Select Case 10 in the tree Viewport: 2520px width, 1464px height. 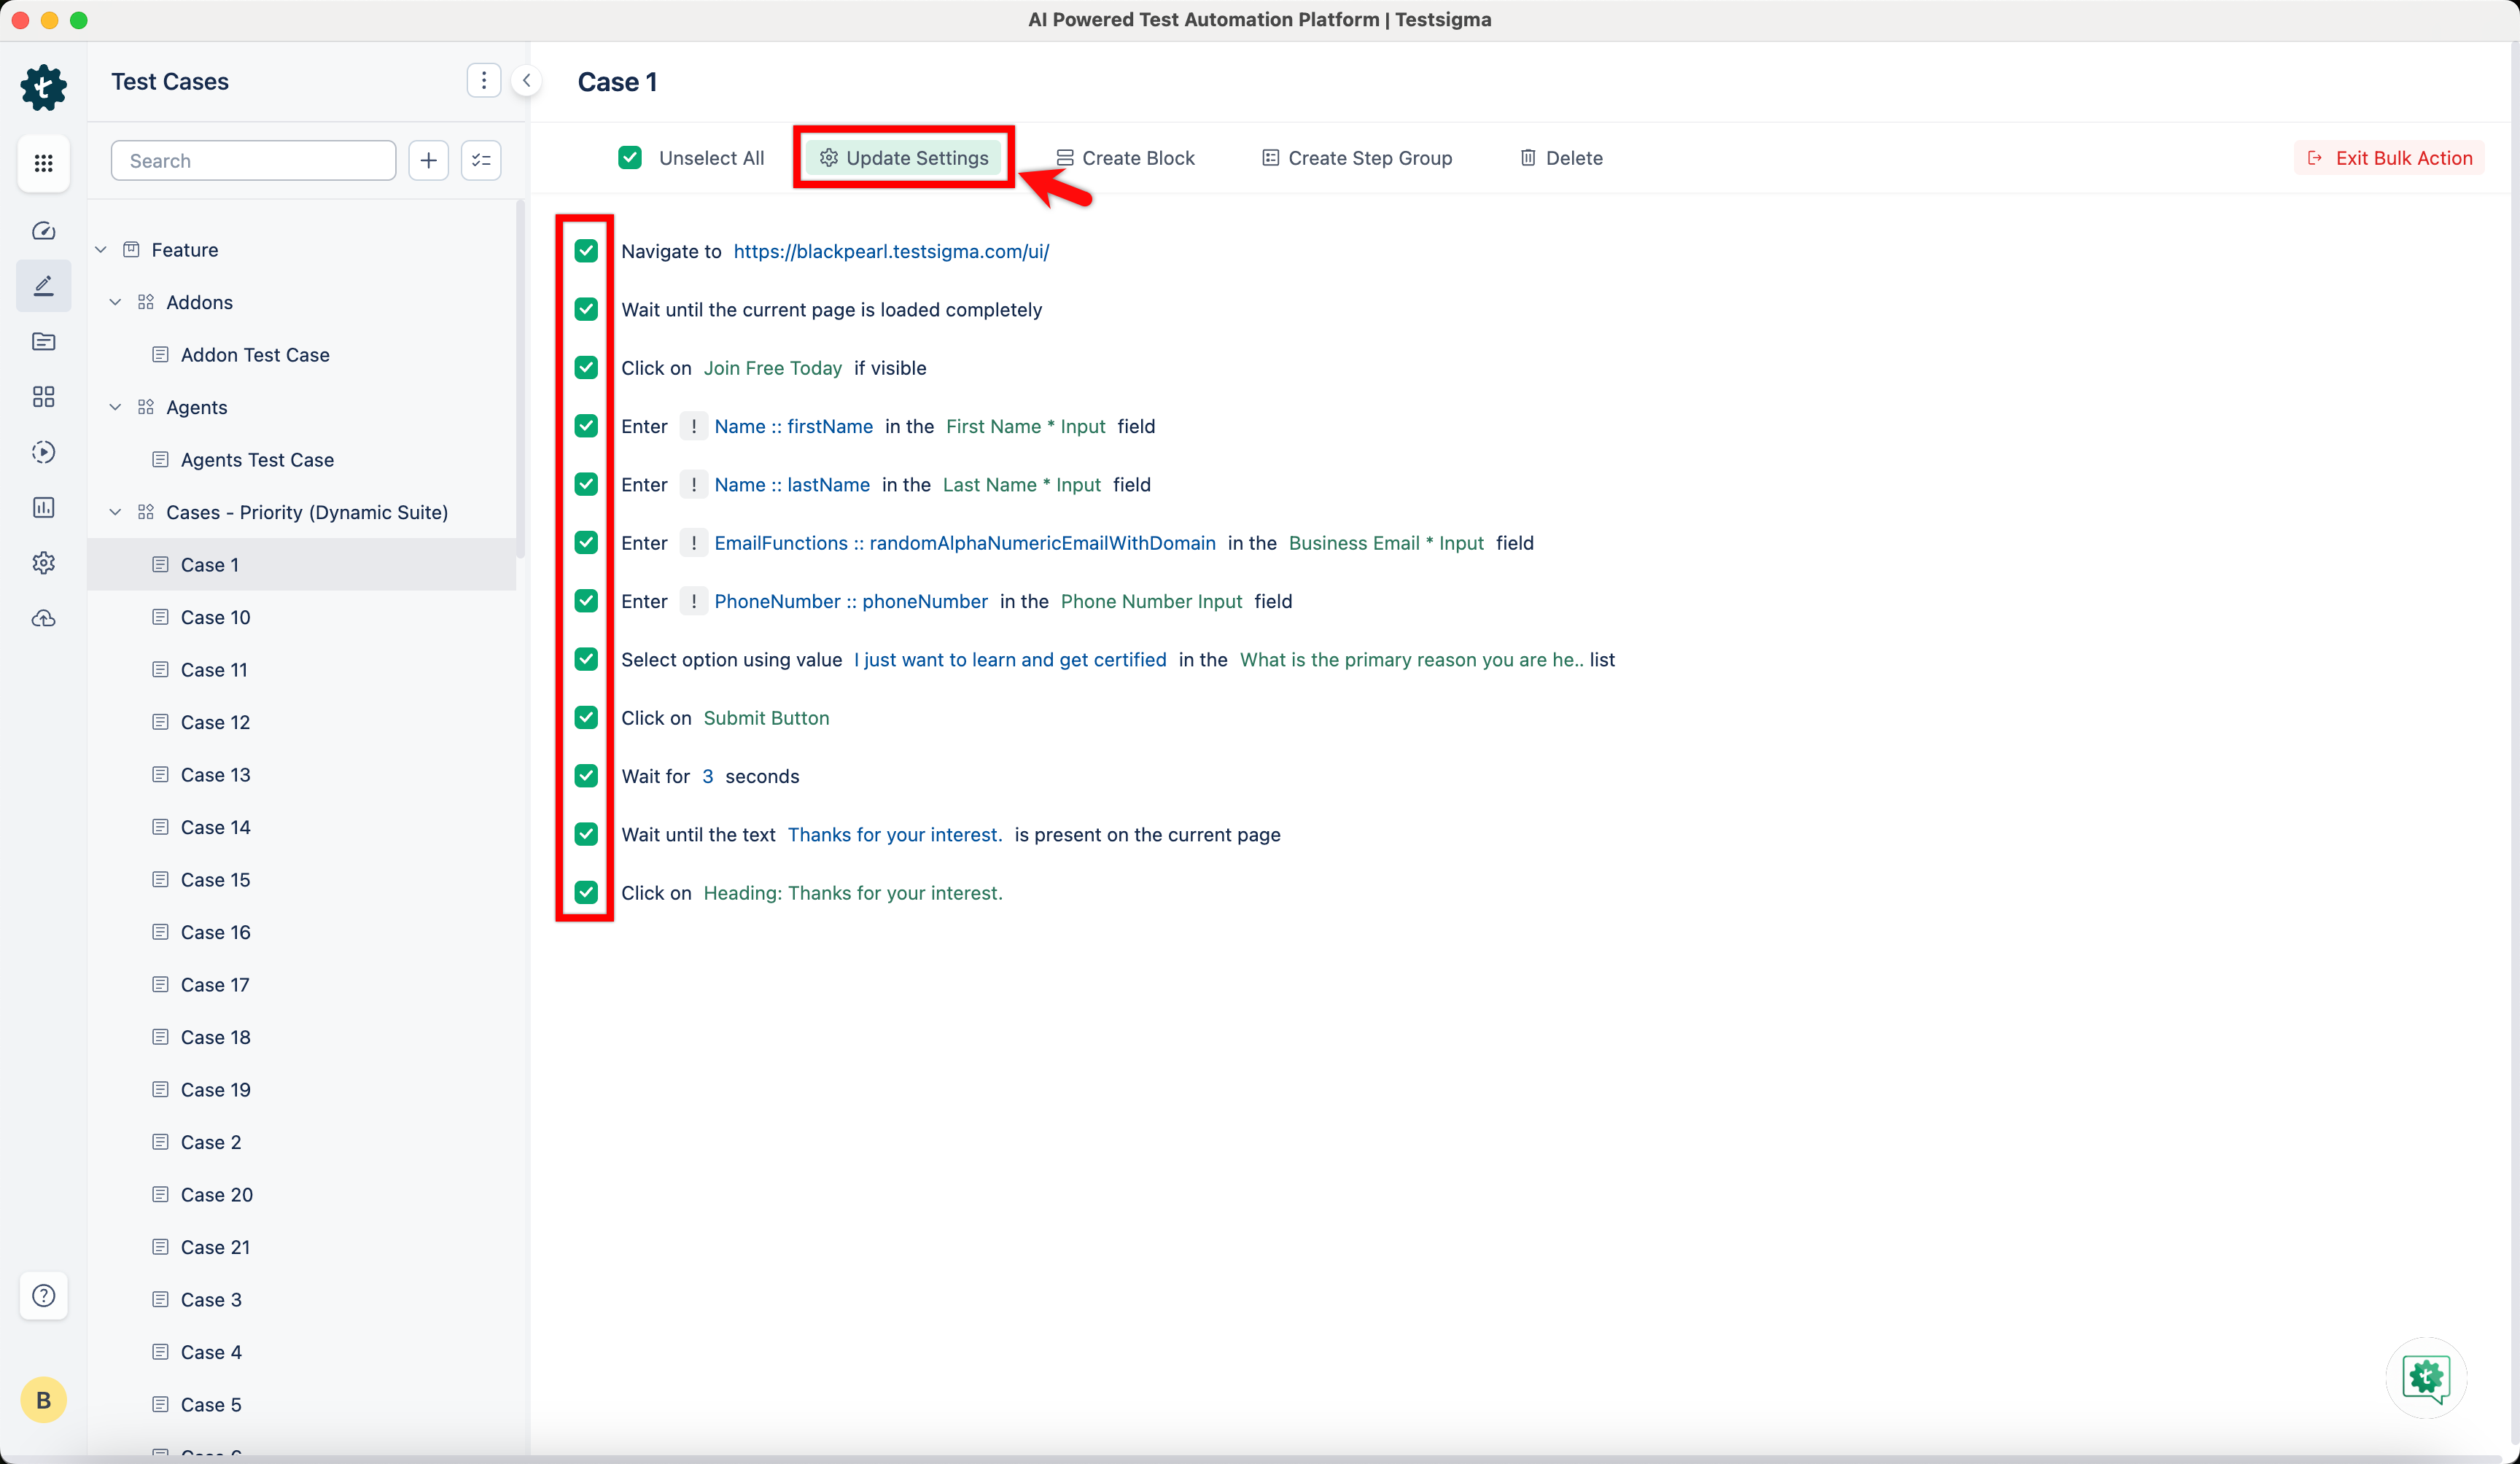coord(215,617)
